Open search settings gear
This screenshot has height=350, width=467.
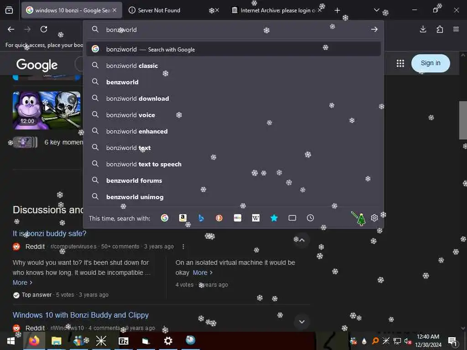(x=374, y=218)
